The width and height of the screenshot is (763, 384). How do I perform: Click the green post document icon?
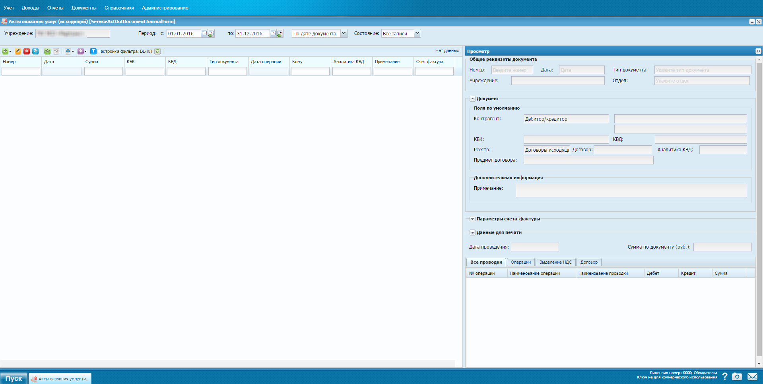click(x=47, y=51)
